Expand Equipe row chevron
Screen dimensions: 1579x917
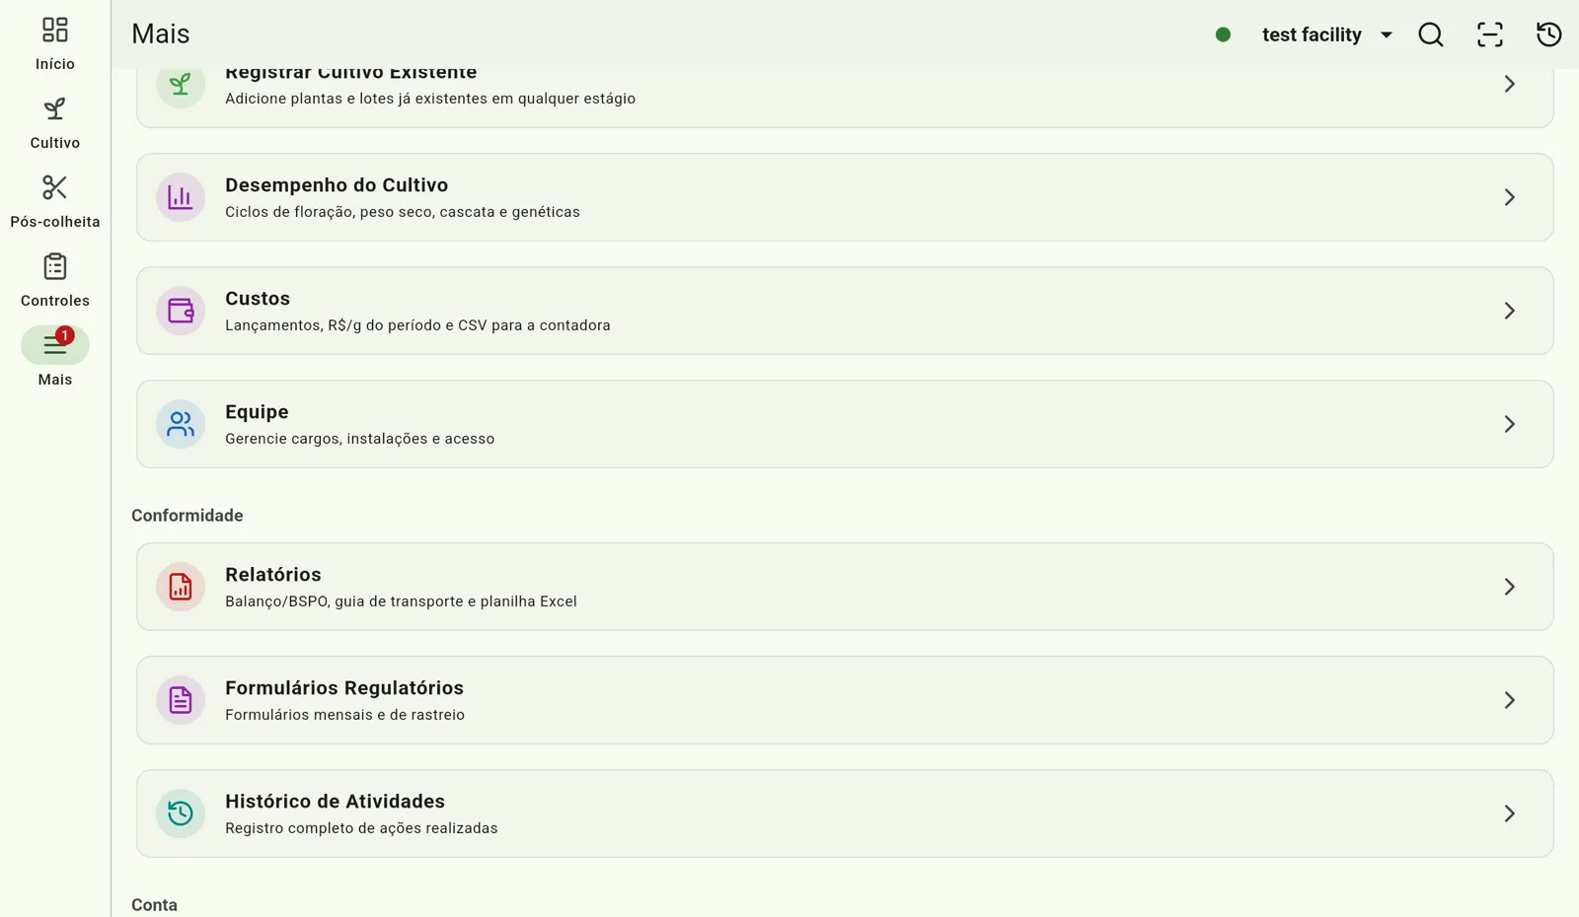click(x=1510, y=424)
